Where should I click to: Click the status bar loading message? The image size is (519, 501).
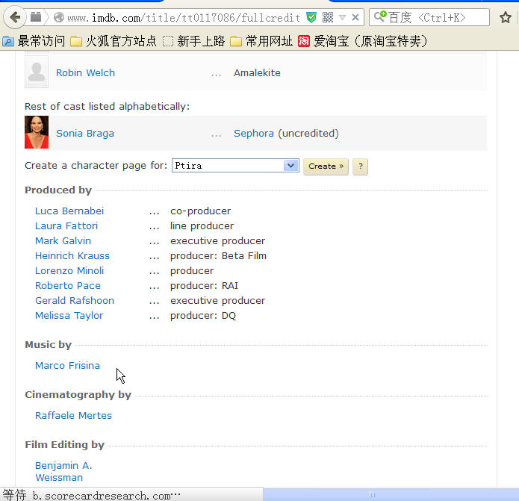click(91, 495)
